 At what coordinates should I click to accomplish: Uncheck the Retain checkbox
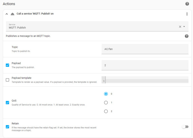coord(7,127)
